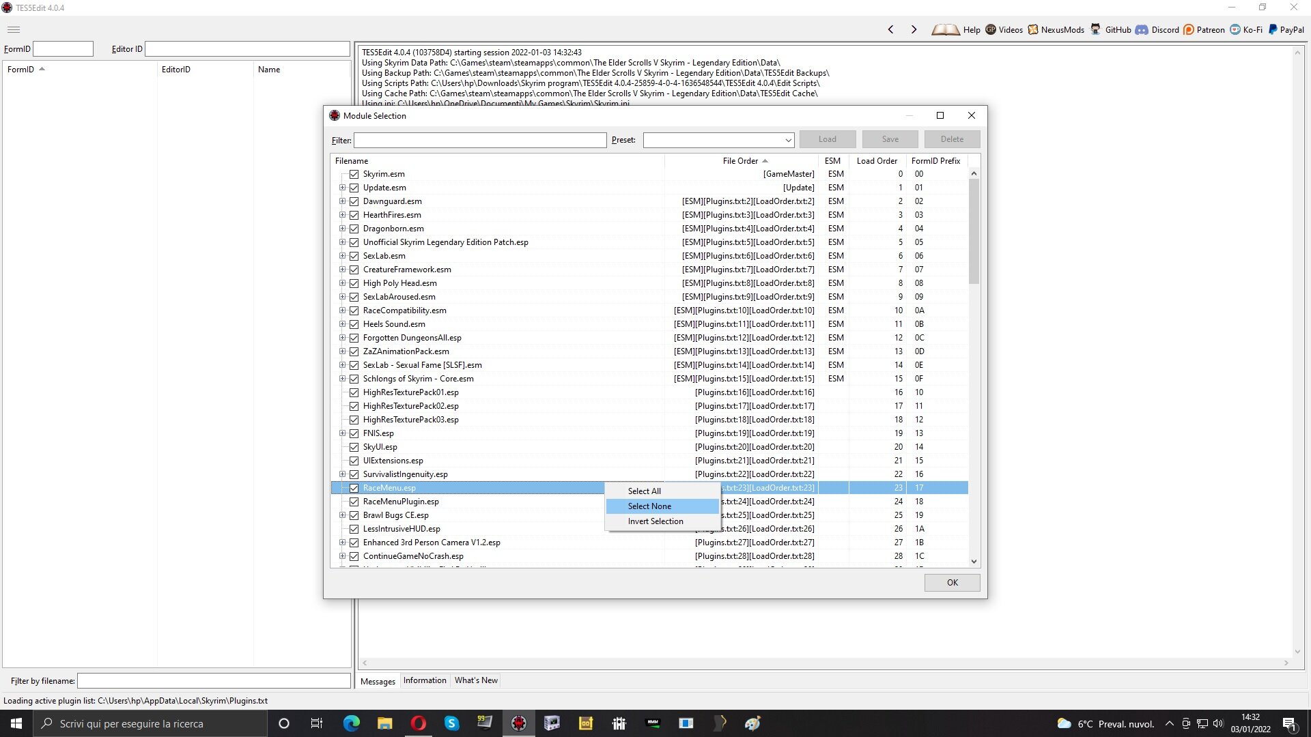Screen dimensions: 1311x737
Task: Click the module Filter text field
Action: point(480,140)
